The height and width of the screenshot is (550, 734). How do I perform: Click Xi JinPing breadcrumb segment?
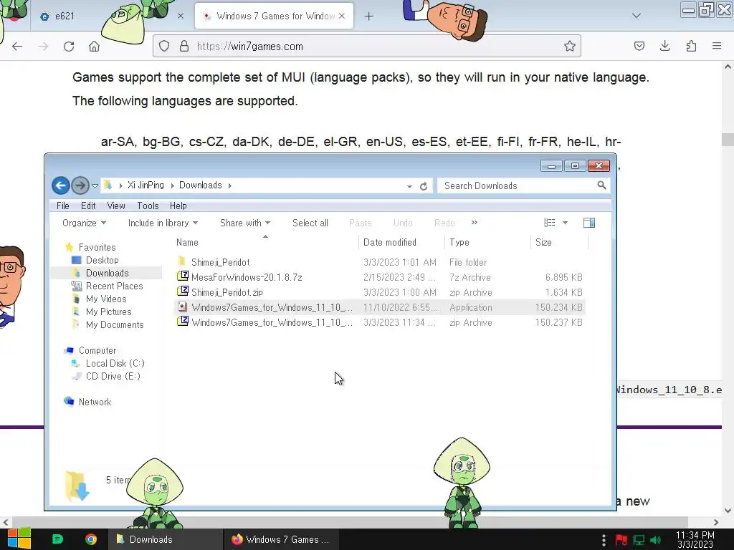[146, 185]
